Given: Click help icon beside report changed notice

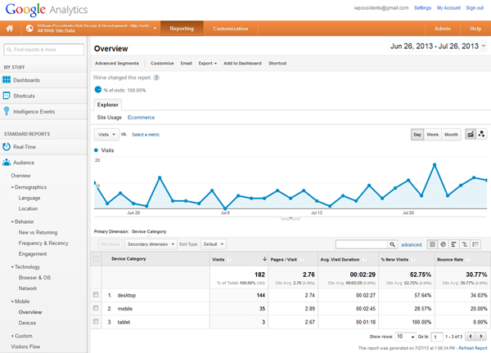Looking at the screenshot, I should [156, 78].
